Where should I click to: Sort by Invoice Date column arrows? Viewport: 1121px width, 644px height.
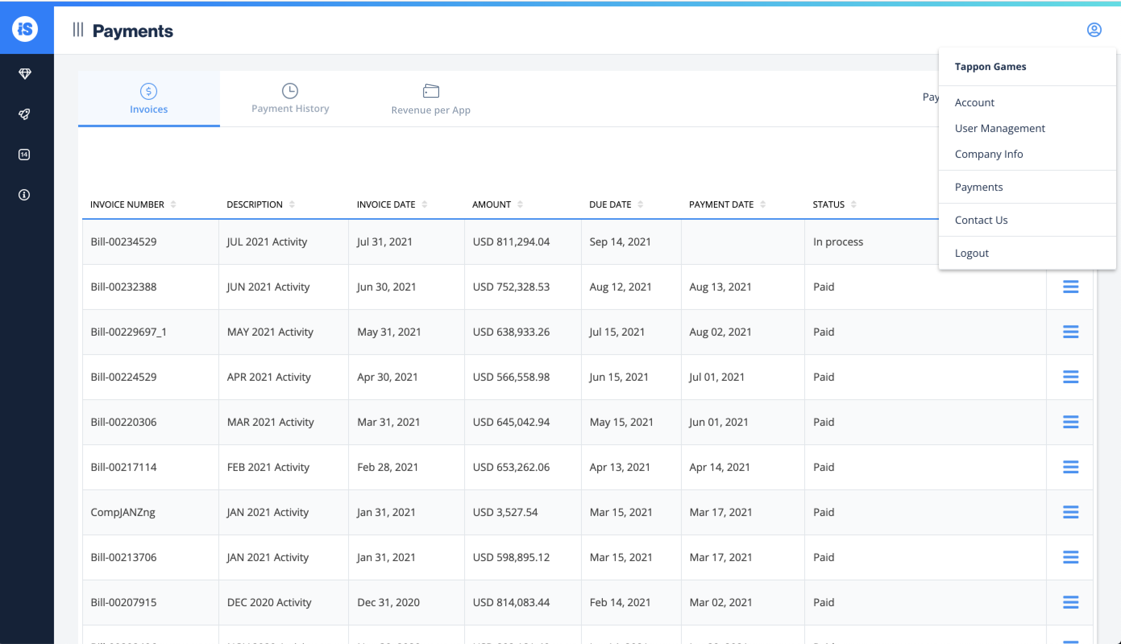click(424, 204)
